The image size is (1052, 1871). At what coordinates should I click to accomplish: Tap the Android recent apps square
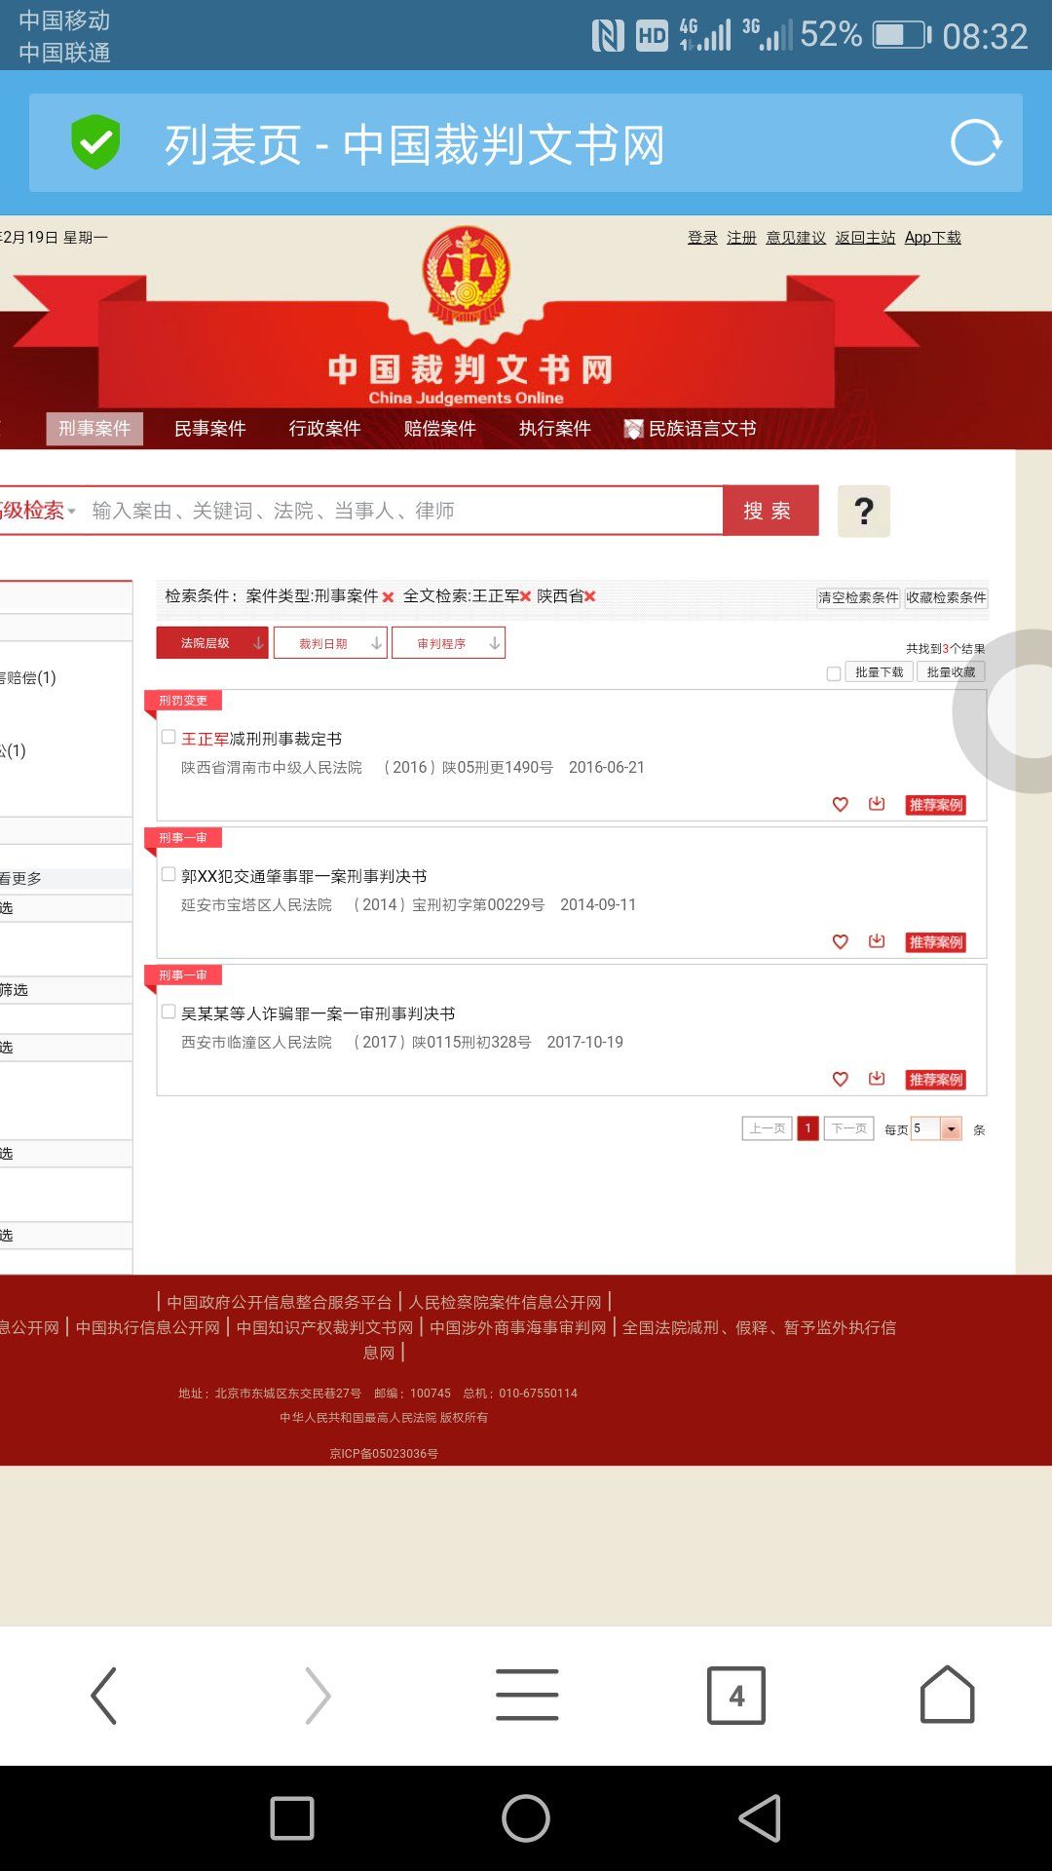(292, 1818)
